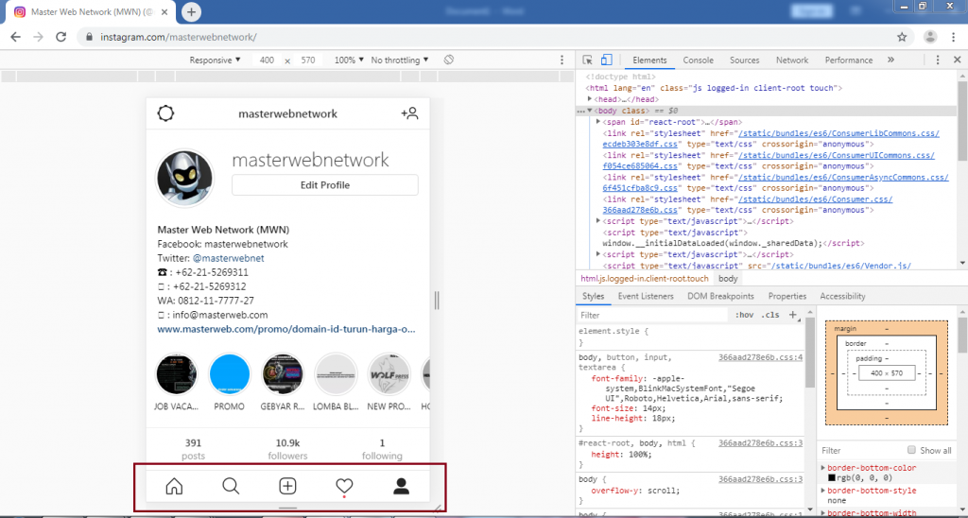The height and width of the screenshot is (518, 968).
Task: View site security lock icon
Action: tap(90, 37)
